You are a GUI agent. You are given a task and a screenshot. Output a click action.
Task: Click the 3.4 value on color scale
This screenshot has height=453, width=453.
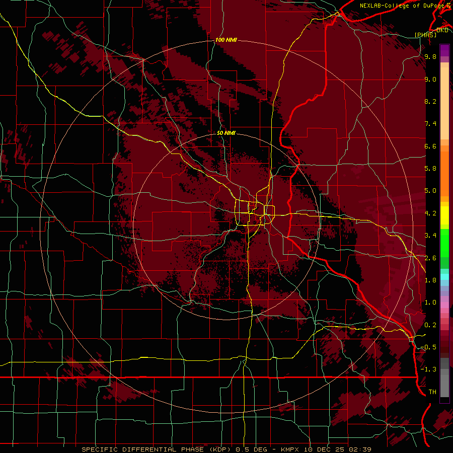(430, 236)
